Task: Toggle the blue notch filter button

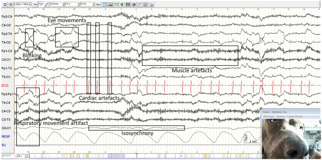Action: coord(41,4)
